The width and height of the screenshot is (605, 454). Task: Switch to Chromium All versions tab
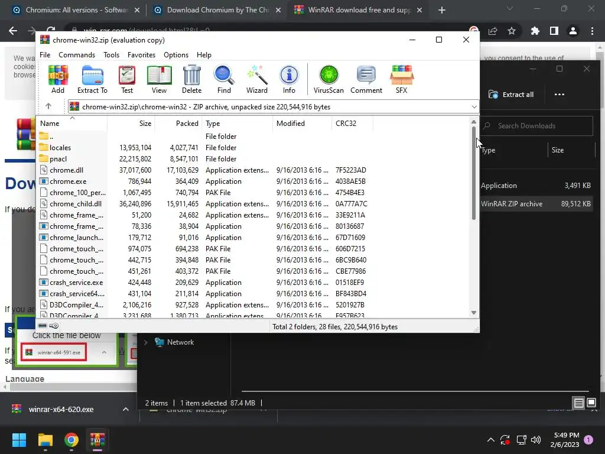coord(76,10)
